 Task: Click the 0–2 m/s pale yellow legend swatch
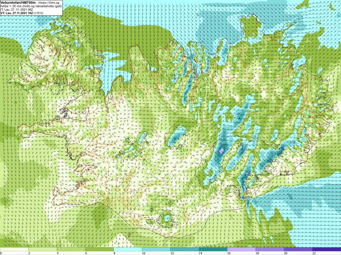[14, 249]
